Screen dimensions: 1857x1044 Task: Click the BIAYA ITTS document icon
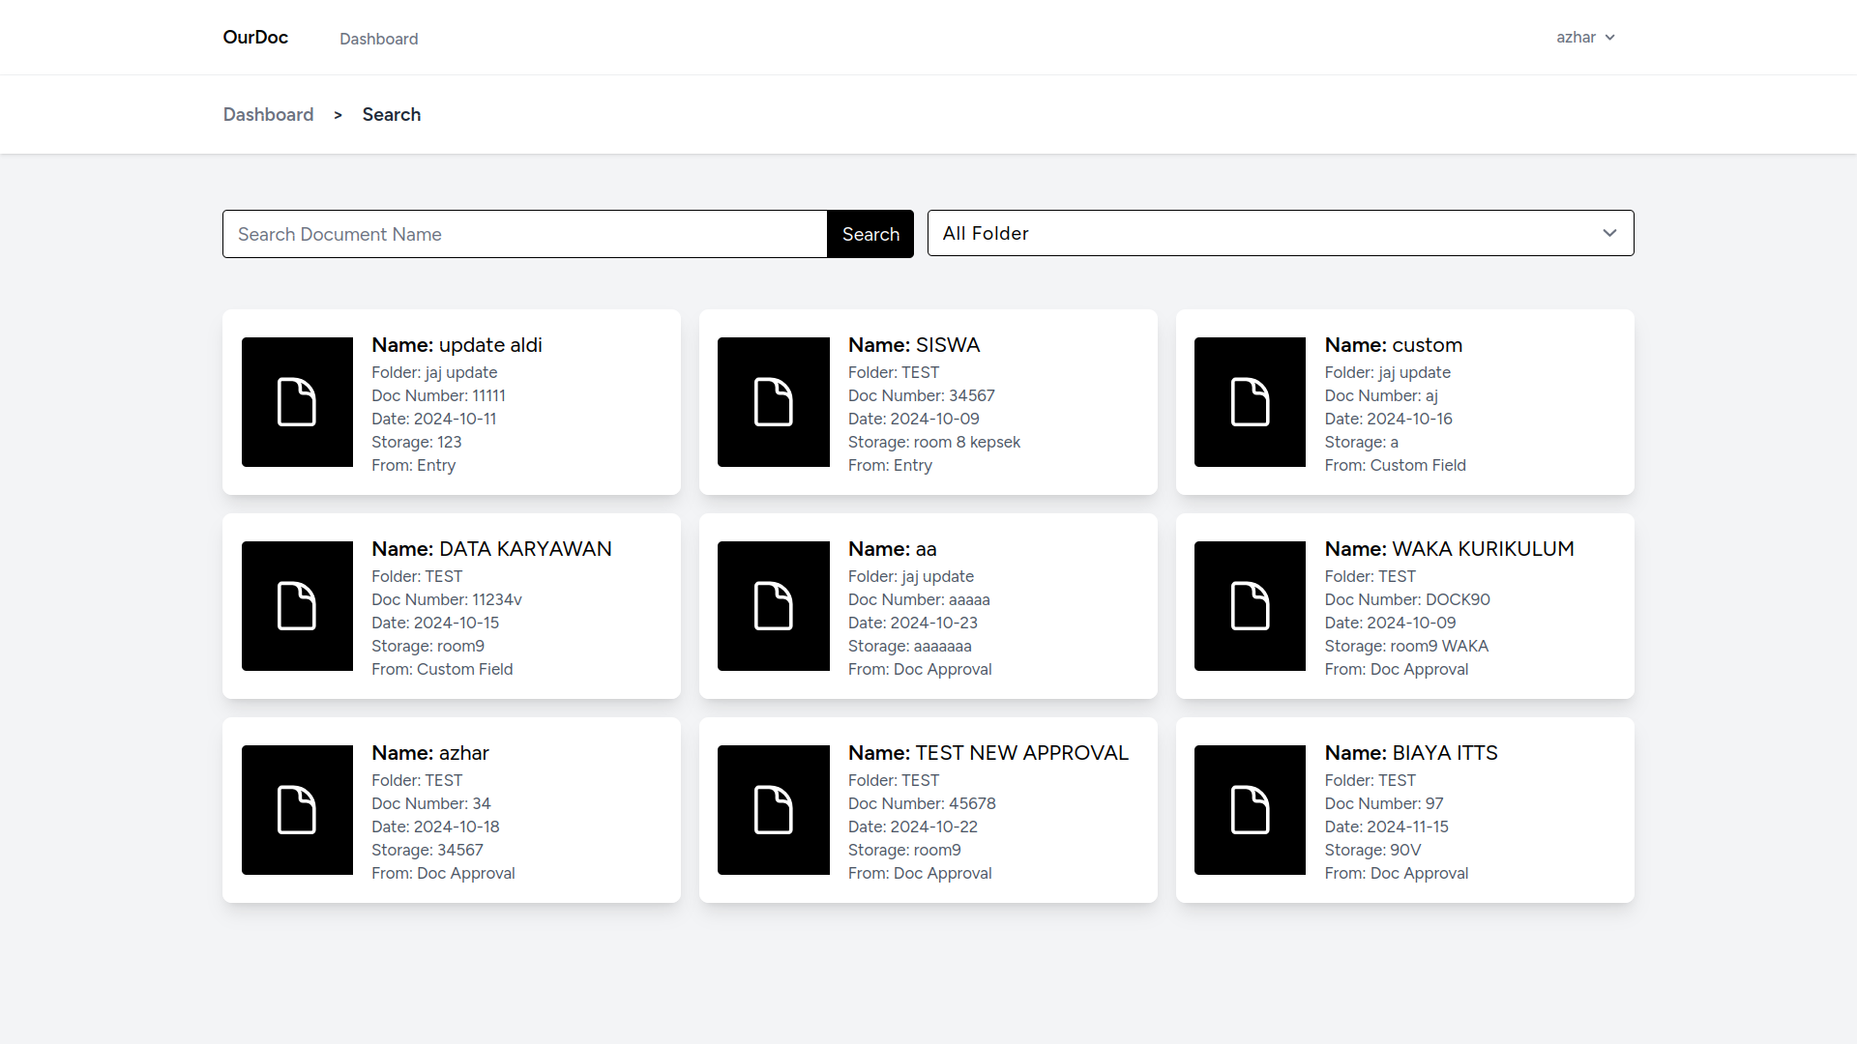click(1250, 810)
